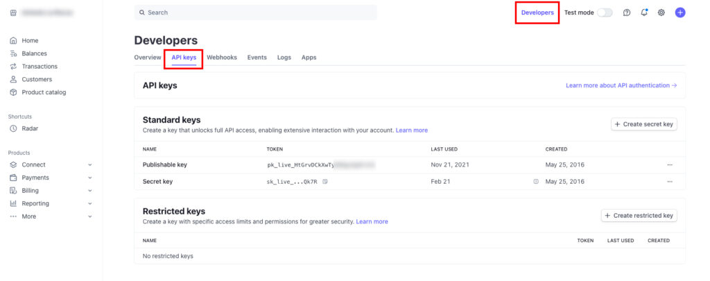710x281 pixels.
Task: Click the Secret key name
Action: click(157, 182)
